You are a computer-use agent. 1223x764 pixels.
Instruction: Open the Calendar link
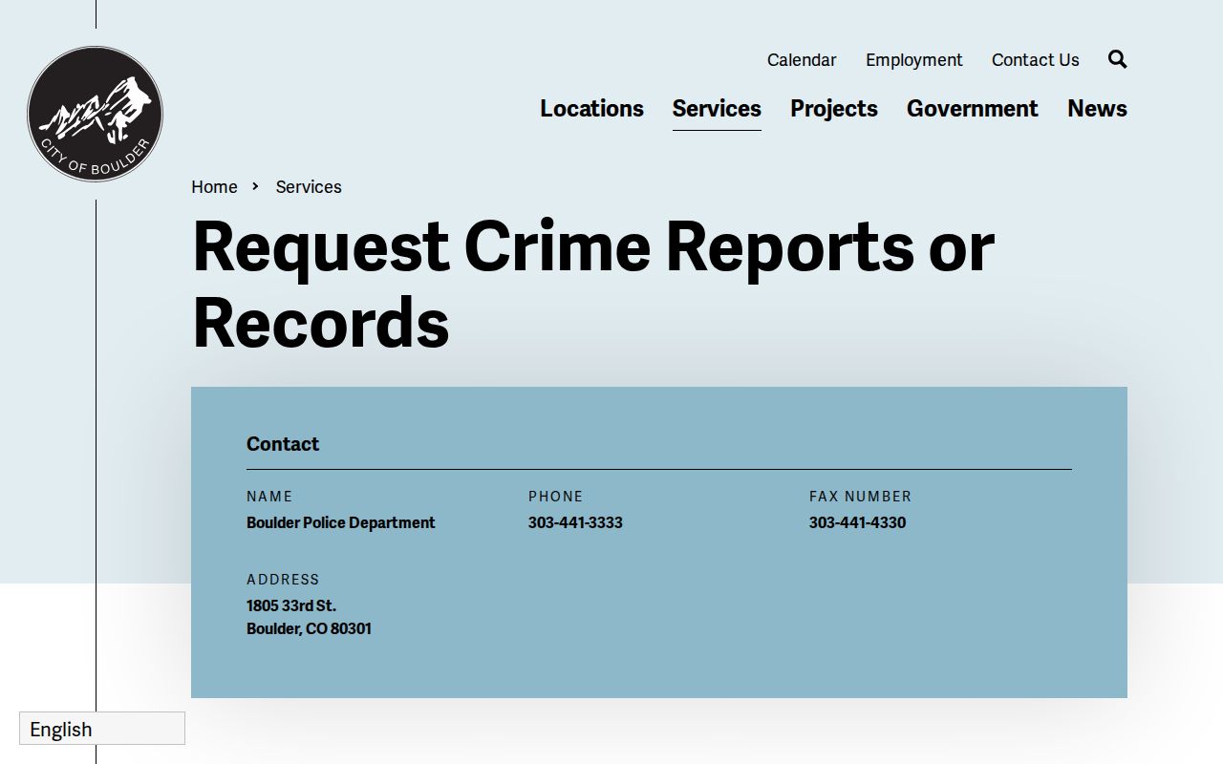802,60
